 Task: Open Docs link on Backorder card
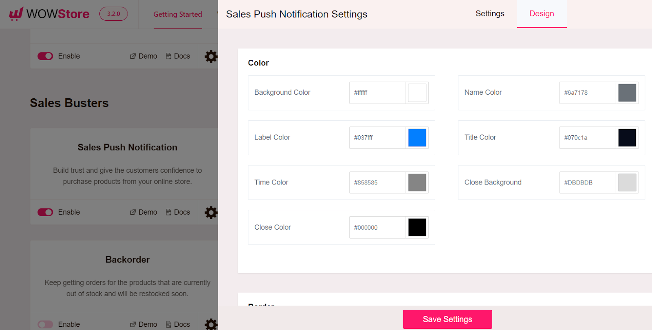(178, 324)
